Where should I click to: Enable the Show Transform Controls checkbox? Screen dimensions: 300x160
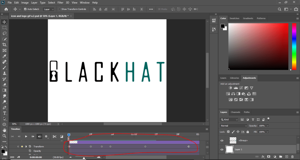(59, 9)
